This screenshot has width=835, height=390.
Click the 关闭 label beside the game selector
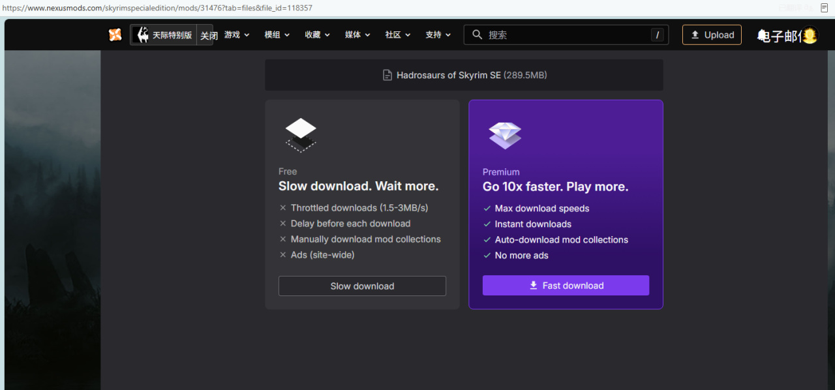point(209,36)
